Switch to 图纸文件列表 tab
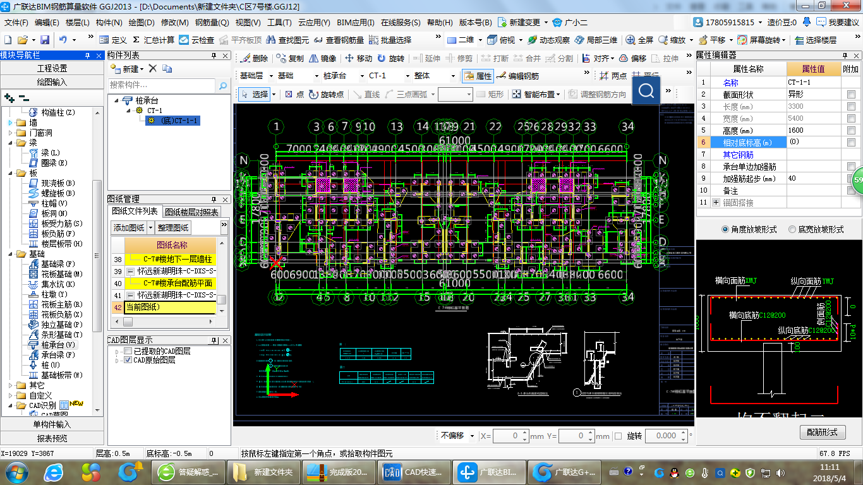Screen dimensions: 863x485 click(135, 211)
